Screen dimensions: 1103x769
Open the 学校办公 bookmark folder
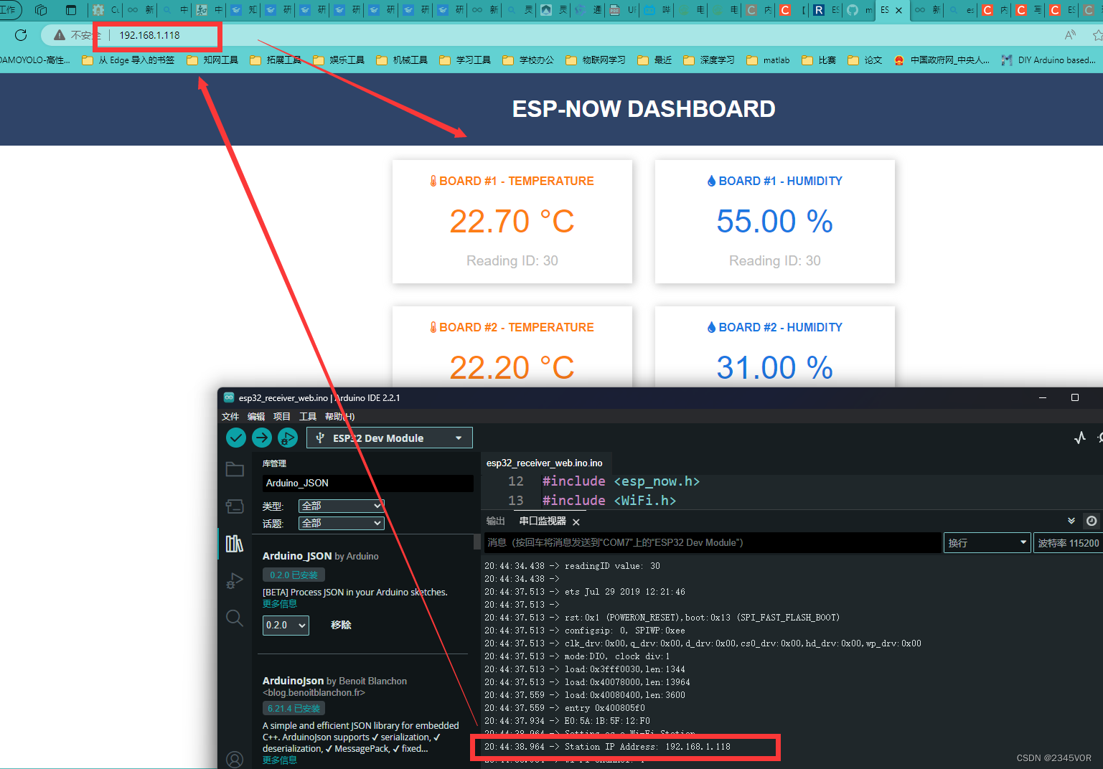click(x=528, y=60)
